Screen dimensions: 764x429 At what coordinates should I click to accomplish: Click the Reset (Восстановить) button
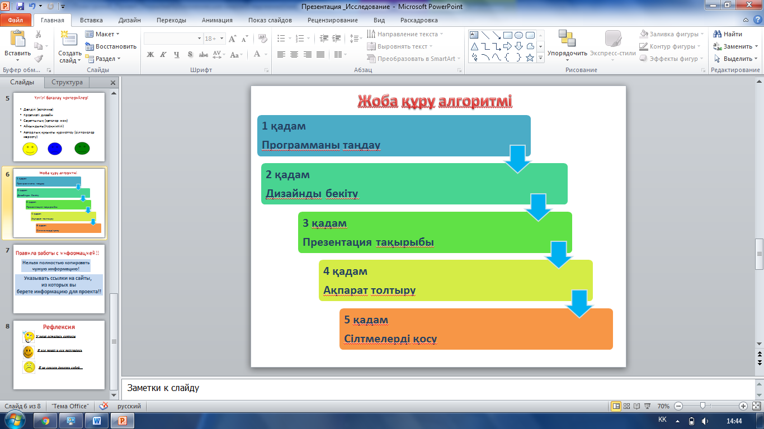[111, 46]
